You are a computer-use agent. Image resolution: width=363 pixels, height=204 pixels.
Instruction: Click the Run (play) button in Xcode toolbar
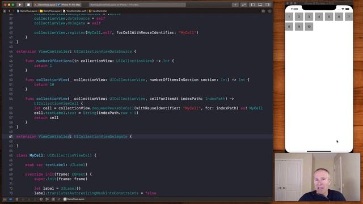click(x=20, y=5)
